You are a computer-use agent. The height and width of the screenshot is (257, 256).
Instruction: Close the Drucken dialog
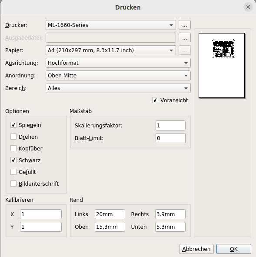(x=248, y=7)
